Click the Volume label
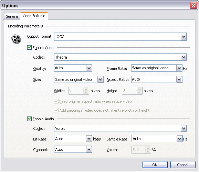The width and height of the screenshot is (199, 172). tap(113, 150)
